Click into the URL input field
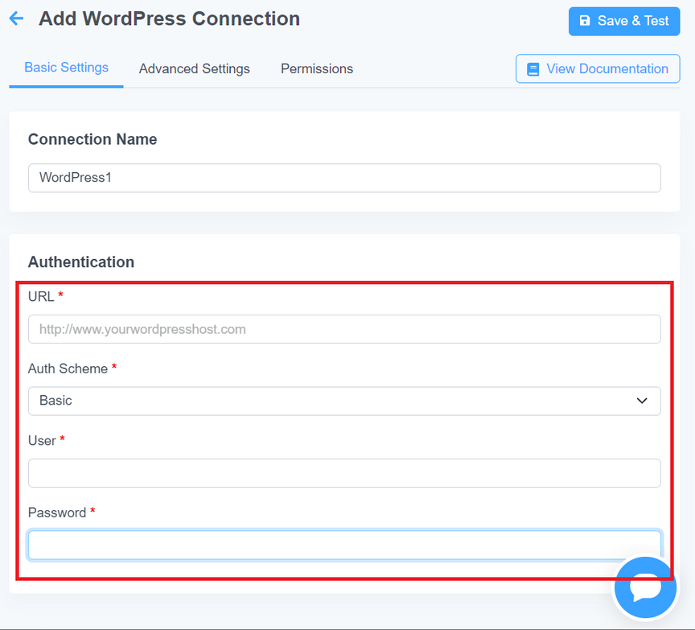The height and width of the screenshot is (630, 695). coord(344,329)
